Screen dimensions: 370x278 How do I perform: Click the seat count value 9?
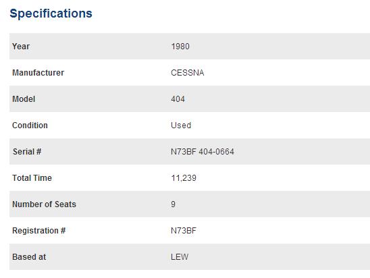click(x=174, y=204)
